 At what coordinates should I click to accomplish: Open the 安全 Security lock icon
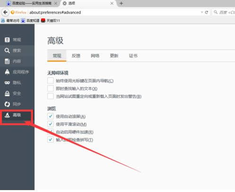coord(7,93)
